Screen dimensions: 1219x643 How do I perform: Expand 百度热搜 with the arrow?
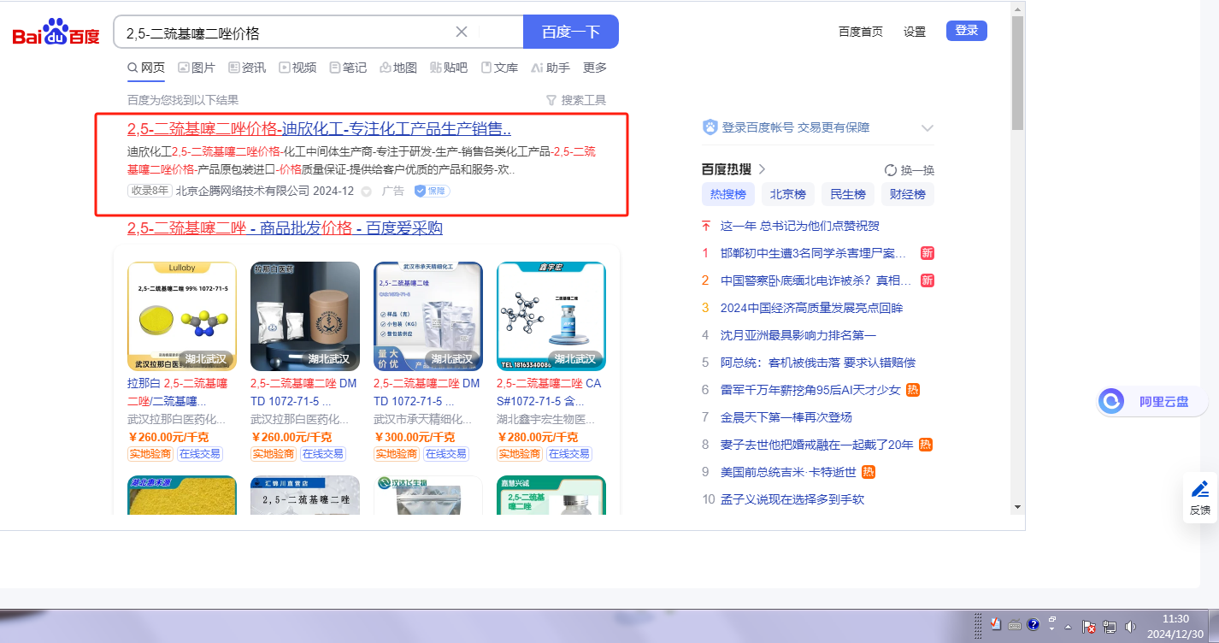tap(762, 169)
